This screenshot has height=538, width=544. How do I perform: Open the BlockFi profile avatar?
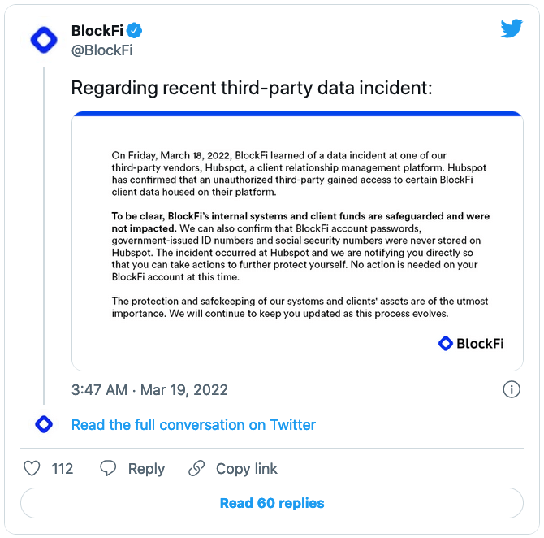tap(44, 40)
